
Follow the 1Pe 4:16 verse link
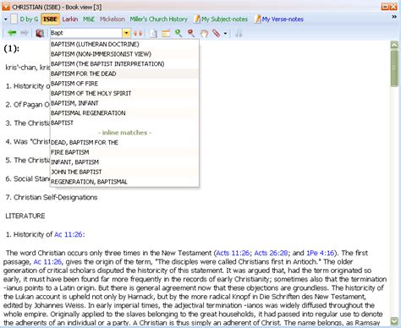320,253
